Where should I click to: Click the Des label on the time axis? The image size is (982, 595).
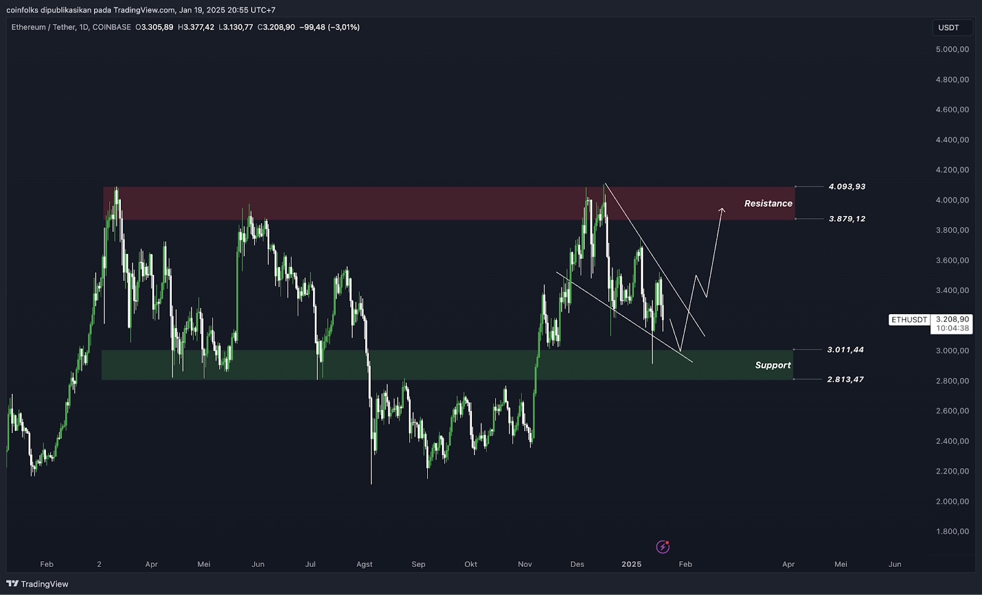coord(577,564)
